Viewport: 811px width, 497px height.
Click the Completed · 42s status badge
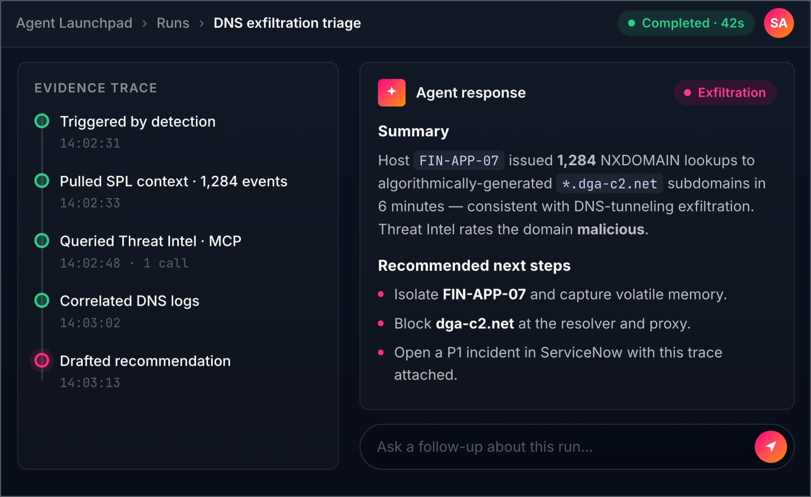point(686,23)
